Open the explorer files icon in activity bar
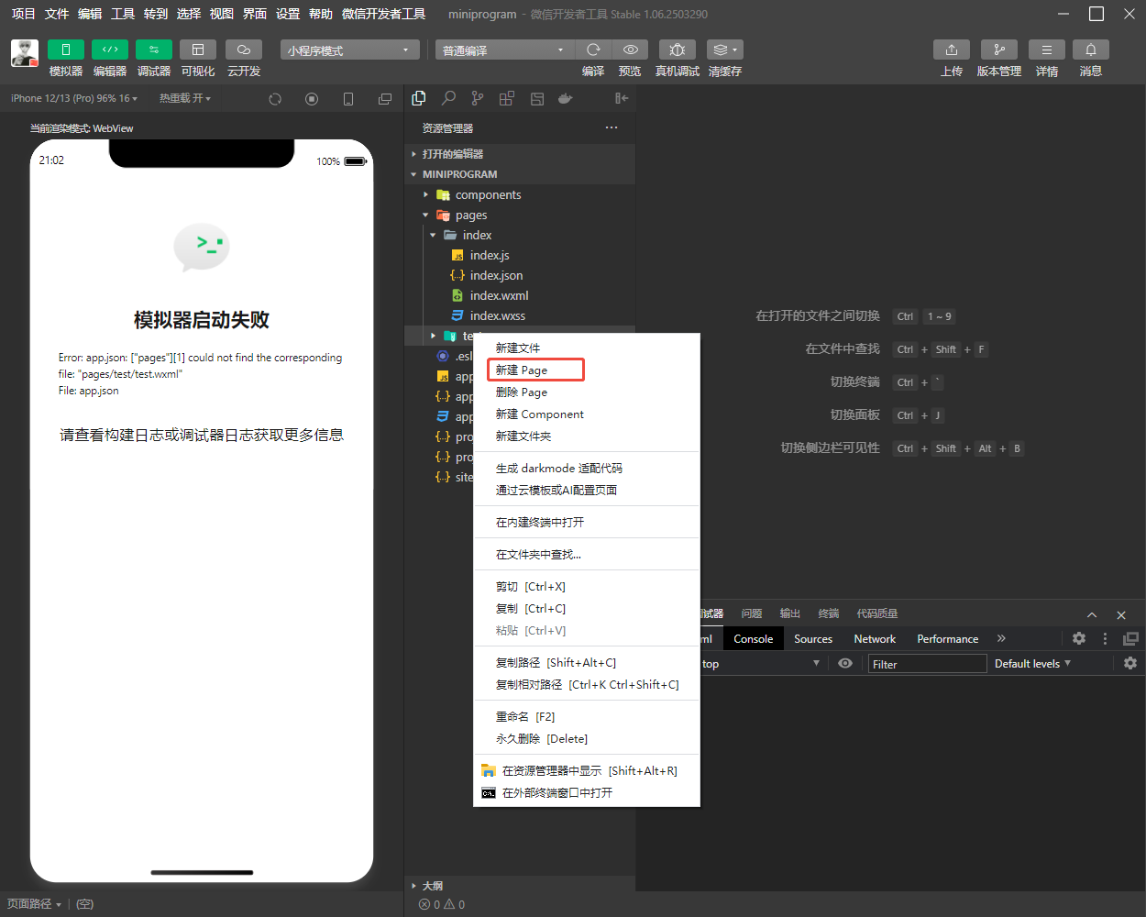The image size is (1146, 917). coord(419,98)
